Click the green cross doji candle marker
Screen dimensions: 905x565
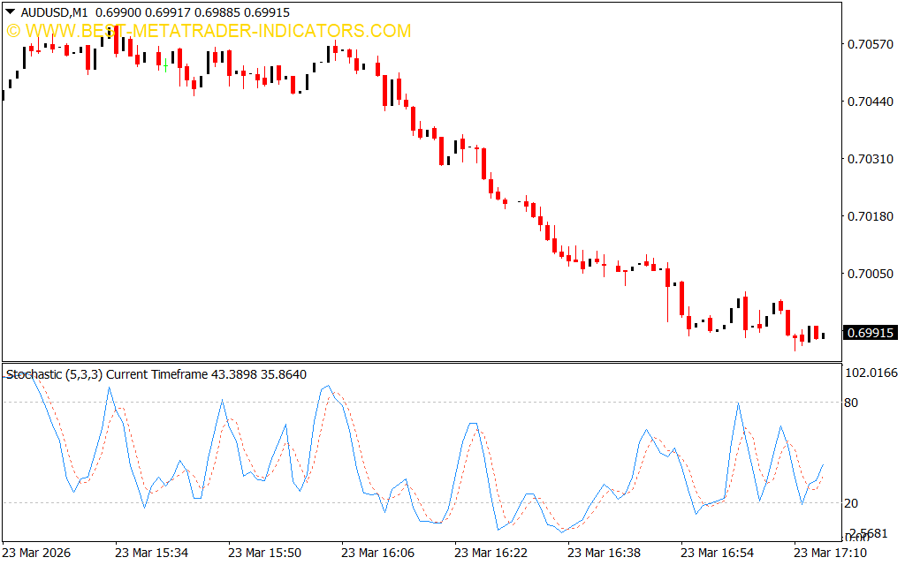tap(165, 65)
